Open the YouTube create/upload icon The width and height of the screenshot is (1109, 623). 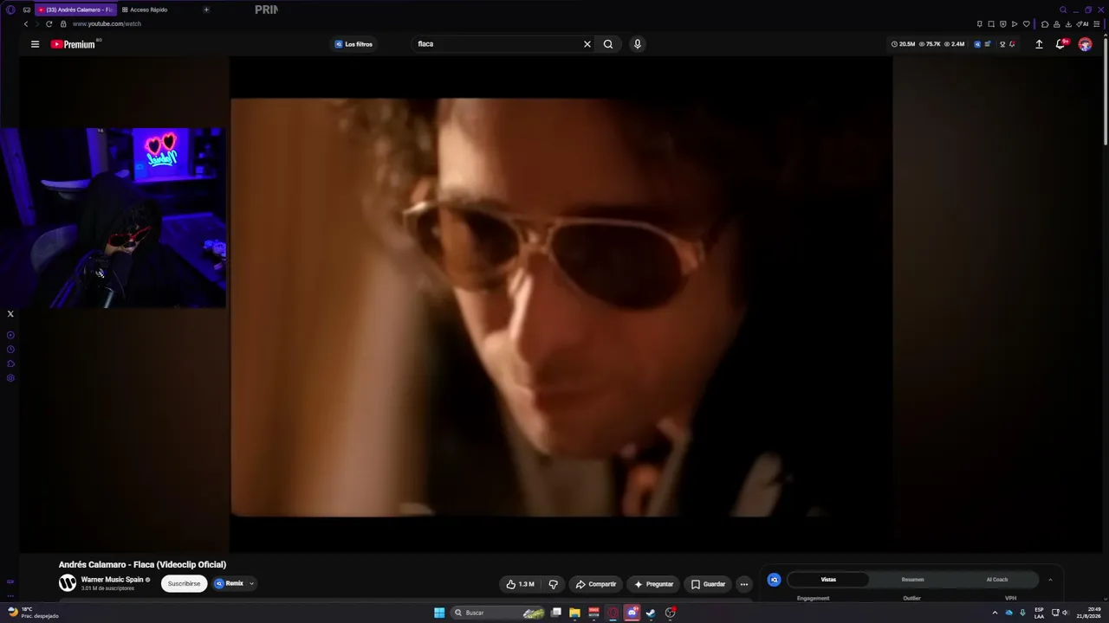pyautogui.click(x=1039, y=44)
